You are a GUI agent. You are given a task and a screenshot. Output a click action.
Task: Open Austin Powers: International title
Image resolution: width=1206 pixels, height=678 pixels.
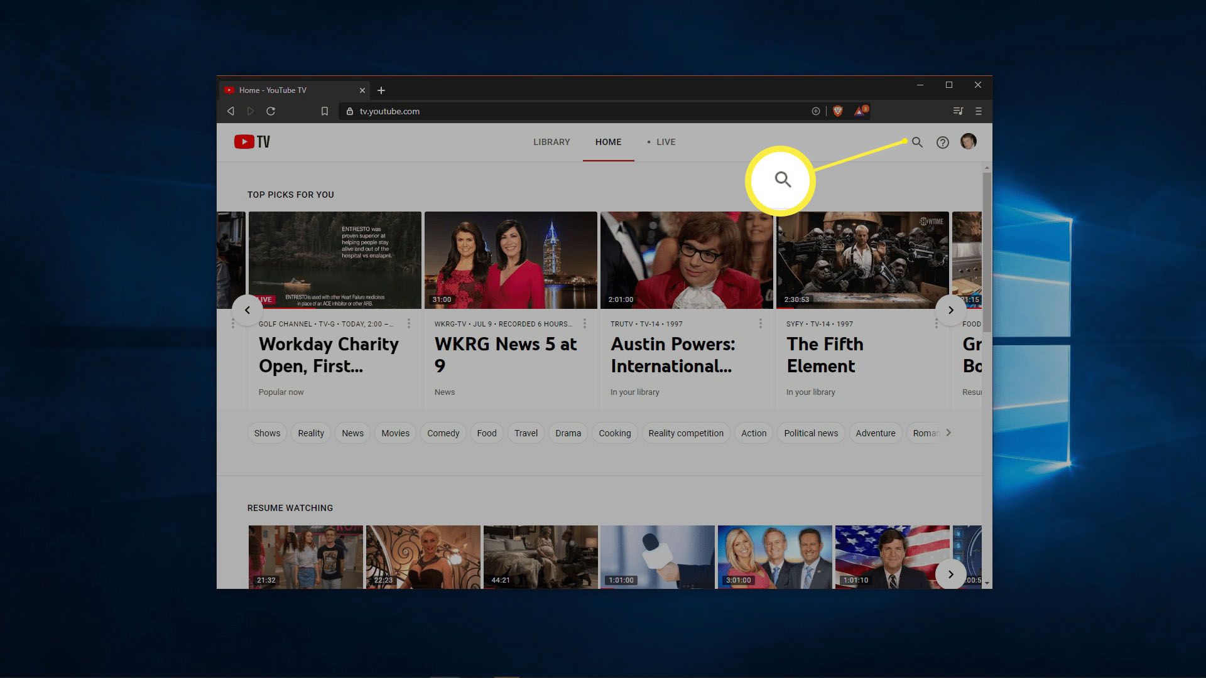673,355
